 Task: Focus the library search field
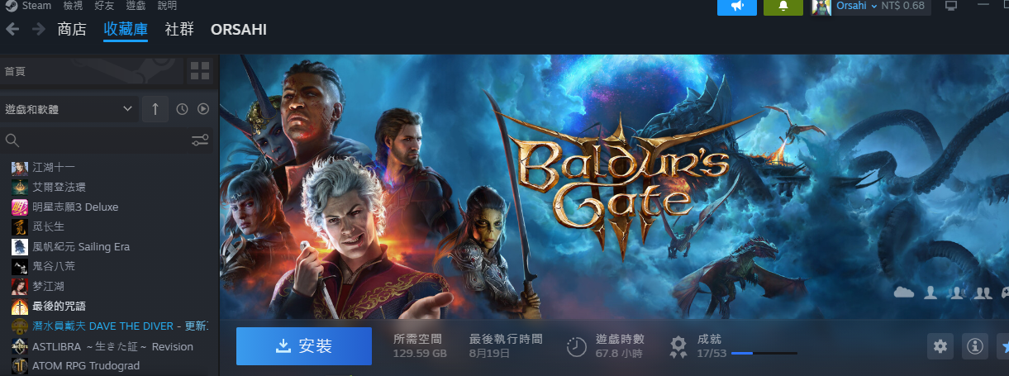pyautogui.click(x=96, y=140)
